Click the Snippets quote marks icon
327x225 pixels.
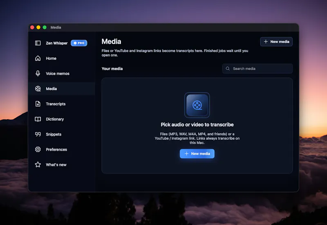(x=38, y=134)
